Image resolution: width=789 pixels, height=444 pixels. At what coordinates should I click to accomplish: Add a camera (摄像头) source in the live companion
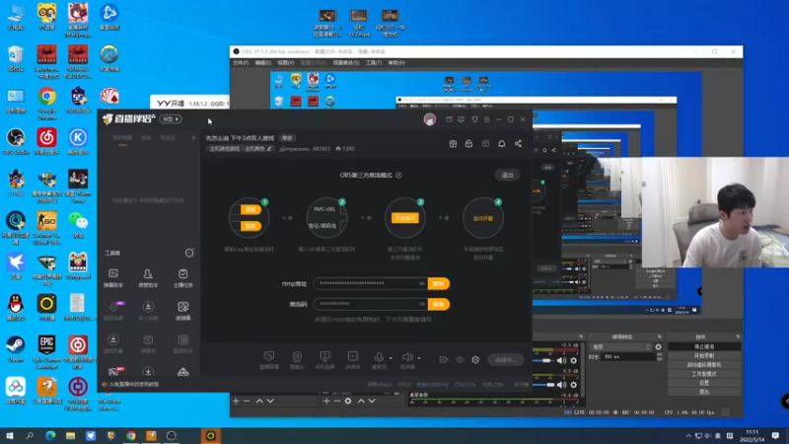tap(297, 360)
